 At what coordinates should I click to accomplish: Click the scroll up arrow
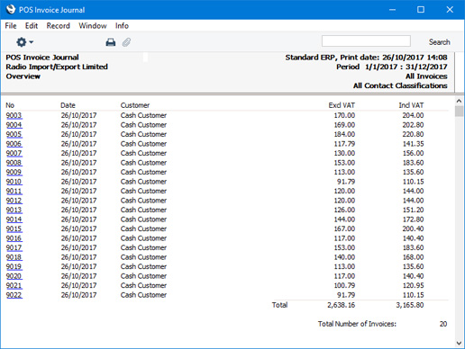pyautogui.click(x=459, y=101)
